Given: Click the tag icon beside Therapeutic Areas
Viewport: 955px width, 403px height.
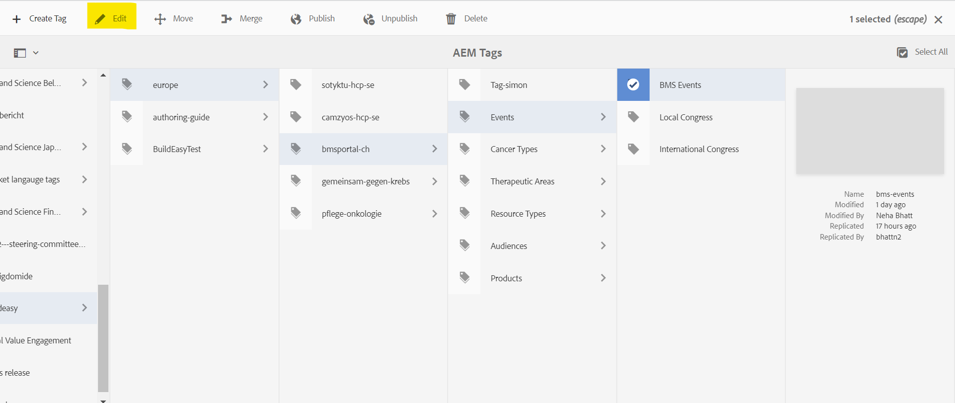Looking at the screenshot, I should pos(465,181).
